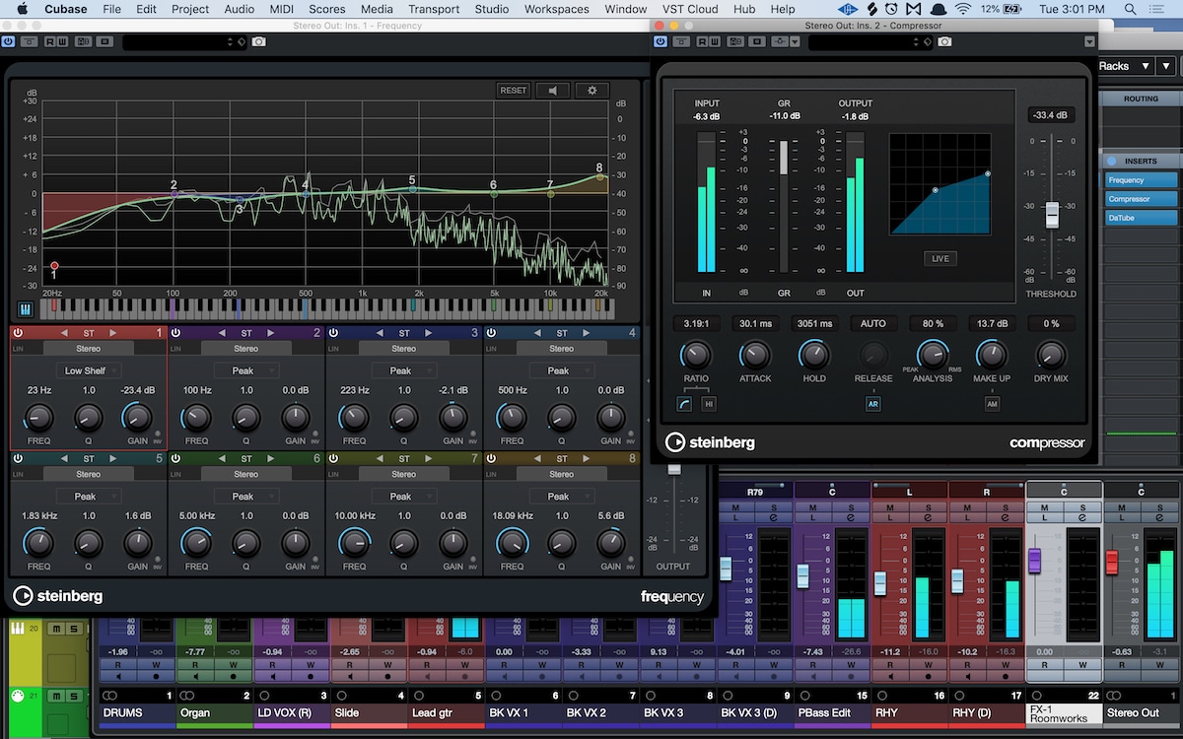Open Spotlight search in menu bar
1183x739 pixels.
click(x=1133, y=9)
